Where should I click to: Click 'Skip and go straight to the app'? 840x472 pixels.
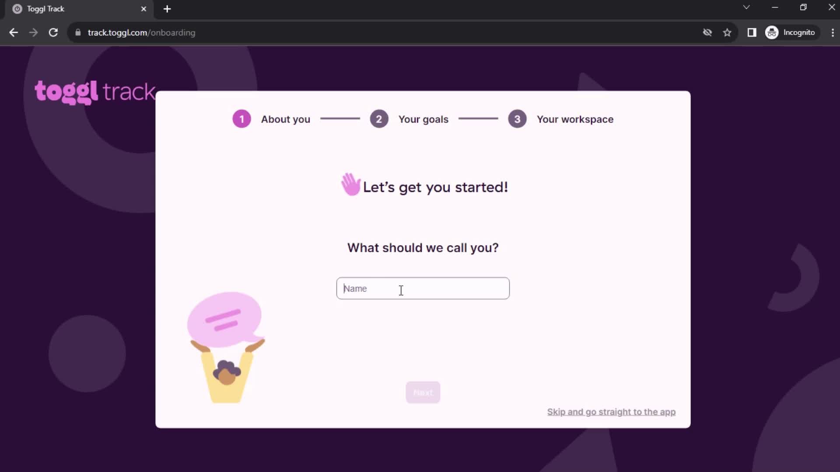[610, 412]
